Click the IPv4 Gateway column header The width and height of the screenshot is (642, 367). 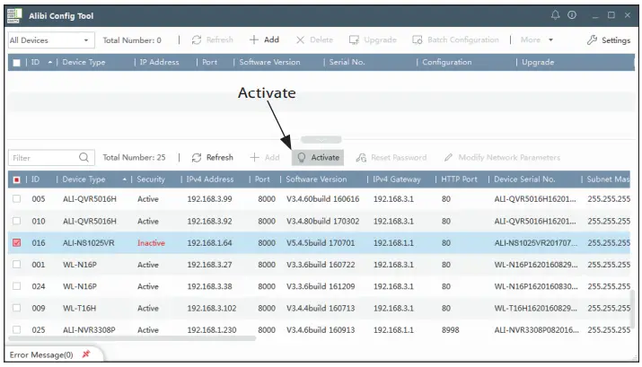[x=396, y=179]
